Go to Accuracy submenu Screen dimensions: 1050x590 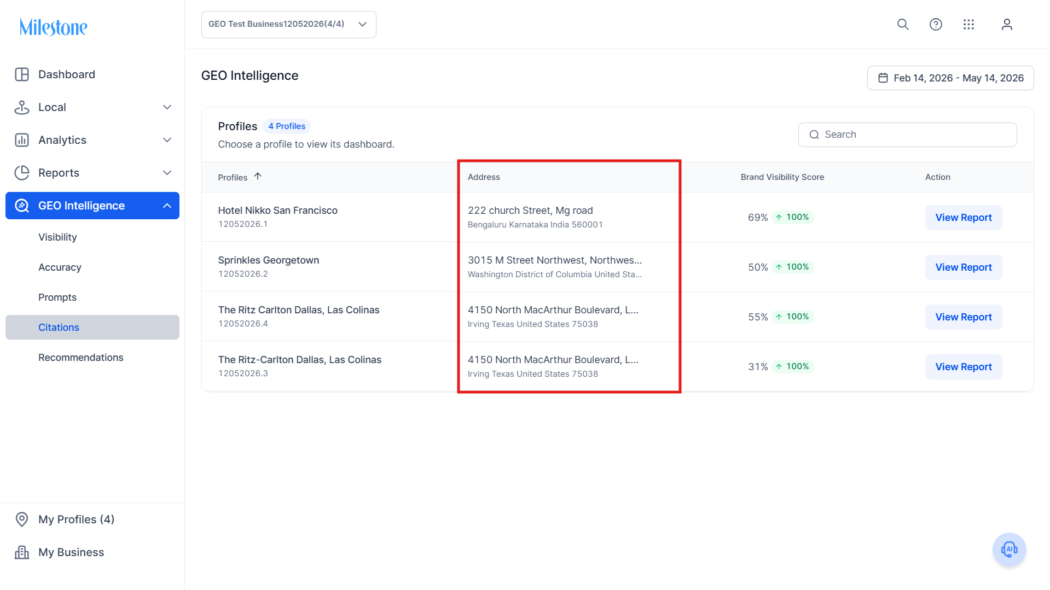click(60, 267)
